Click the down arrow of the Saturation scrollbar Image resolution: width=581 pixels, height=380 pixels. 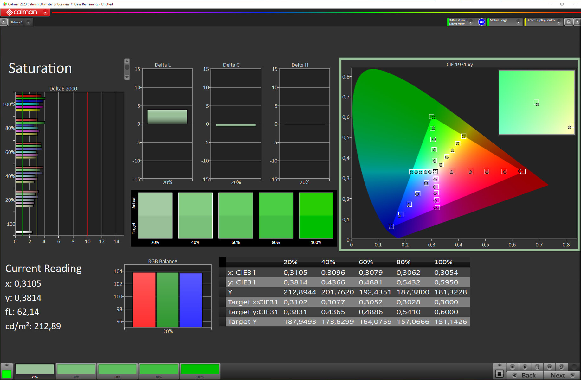127,77
